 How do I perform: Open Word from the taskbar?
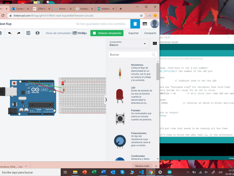(x=103, y=172)
